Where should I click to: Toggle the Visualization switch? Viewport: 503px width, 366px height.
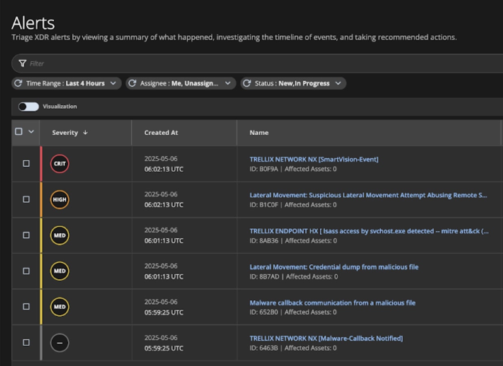[28, 106]
